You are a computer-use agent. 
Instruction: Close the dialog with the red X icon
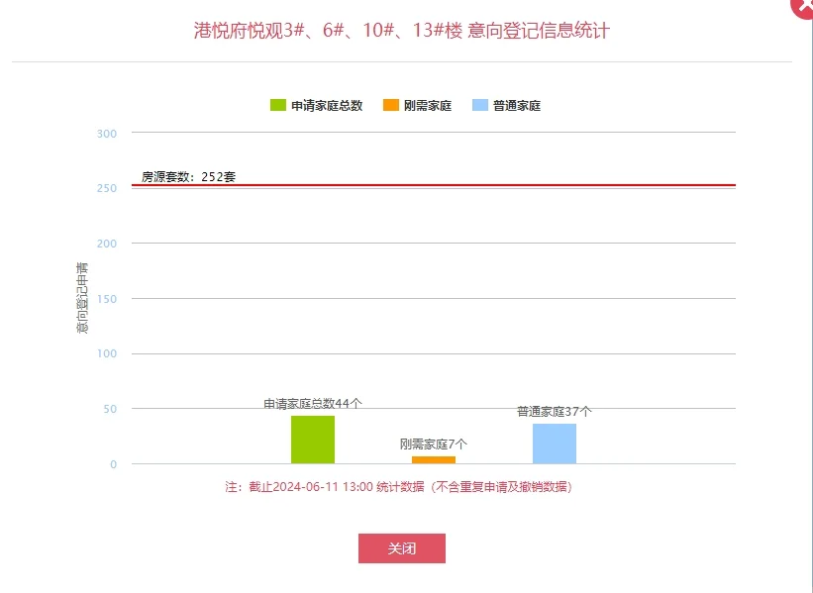(x=804, y=6)
